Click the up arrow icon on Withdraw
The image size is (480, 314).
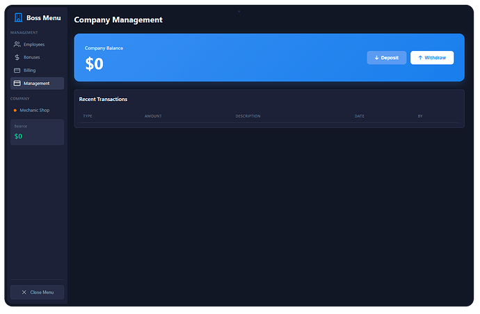click(420, 58)
